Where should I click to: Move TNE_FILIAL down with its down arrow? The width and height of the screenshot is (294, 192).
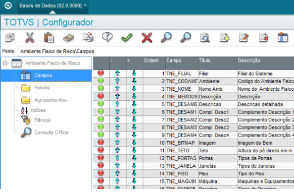134,73
